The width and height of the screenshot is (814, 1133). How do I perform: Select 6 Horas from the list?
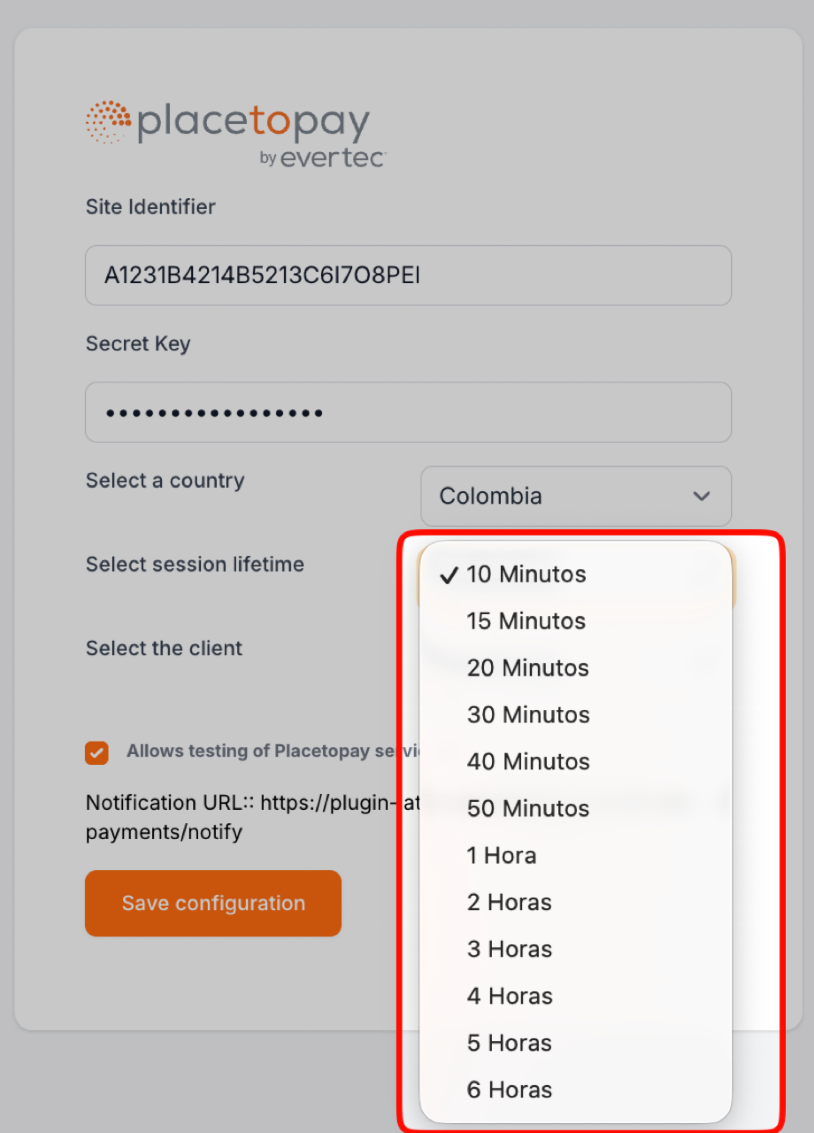pyautogui.click(x=509, y=1089)
